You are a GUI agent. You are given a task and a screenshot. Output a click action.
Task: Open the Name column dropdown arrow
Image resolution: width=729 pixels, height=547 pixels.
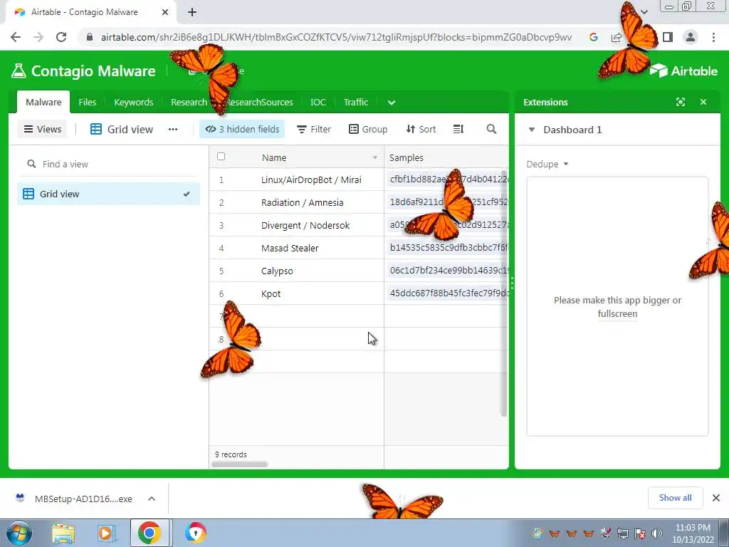374,157
